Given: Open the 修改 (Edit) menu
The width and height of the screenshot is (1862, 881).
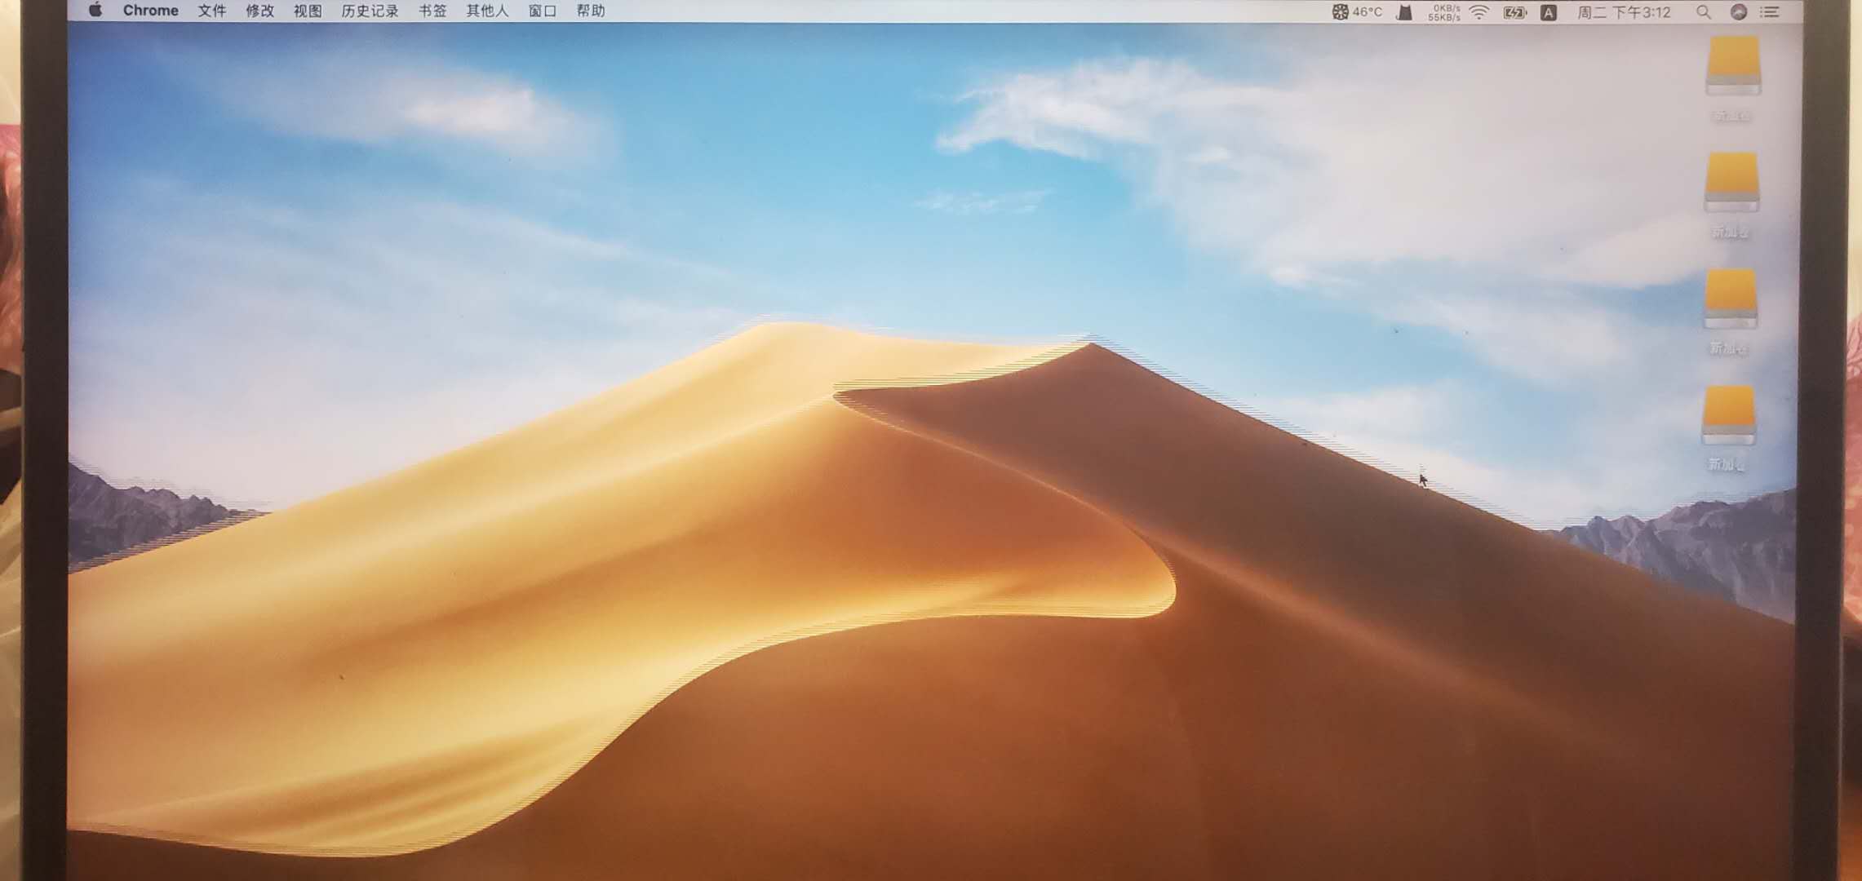Looking at the screenshot, I should click(x=259, y=11).
